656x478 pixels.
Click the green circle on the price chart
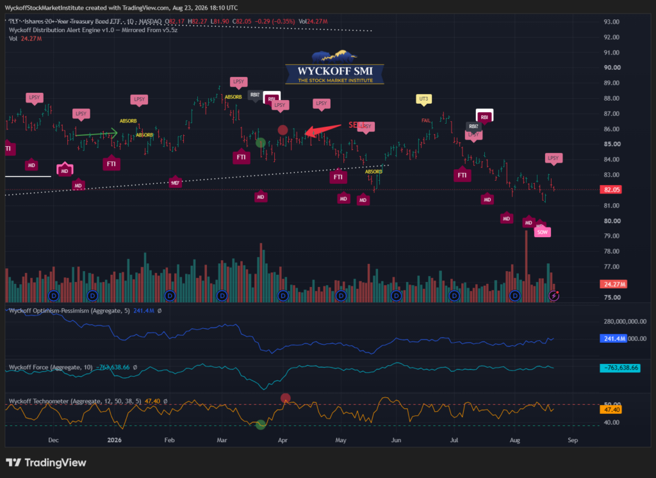(261, 143)
